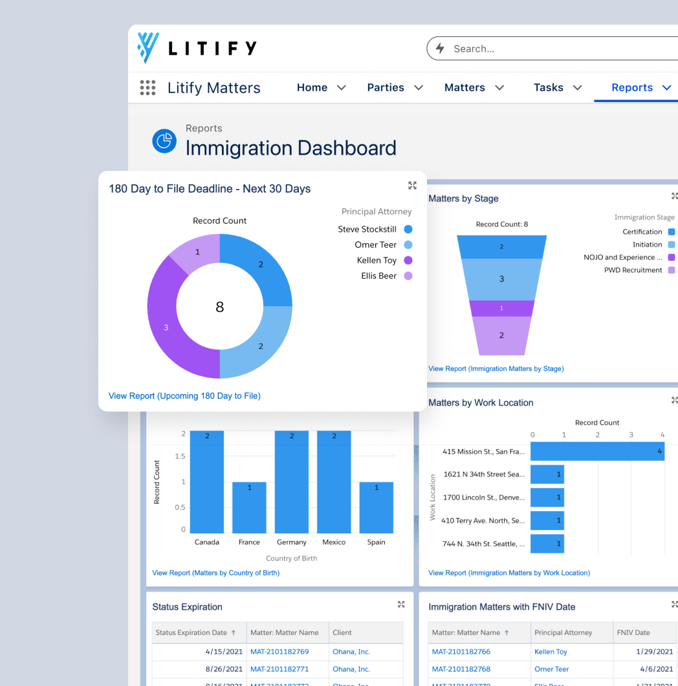Click the lightning bolt search icon

click(440, 48)
